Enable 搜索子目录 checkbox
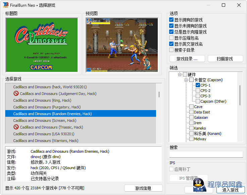The image size is (247, 195). point(171,50)
